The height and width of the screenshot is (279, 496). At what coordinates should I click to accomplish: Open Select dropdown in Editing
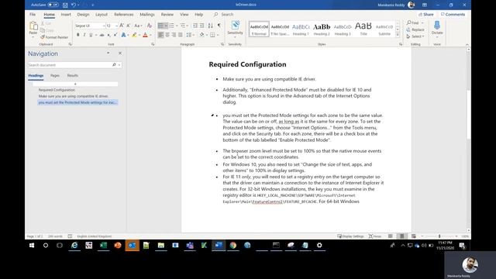pos(415,36)
